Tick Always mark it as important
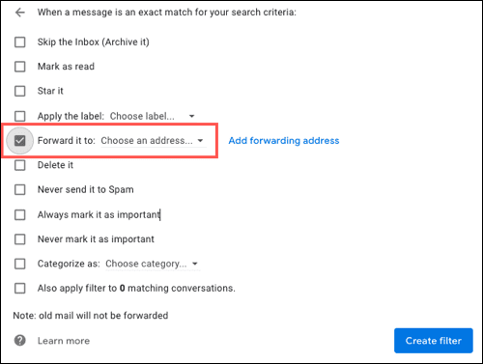483x364 pixels. coord(20,214)
